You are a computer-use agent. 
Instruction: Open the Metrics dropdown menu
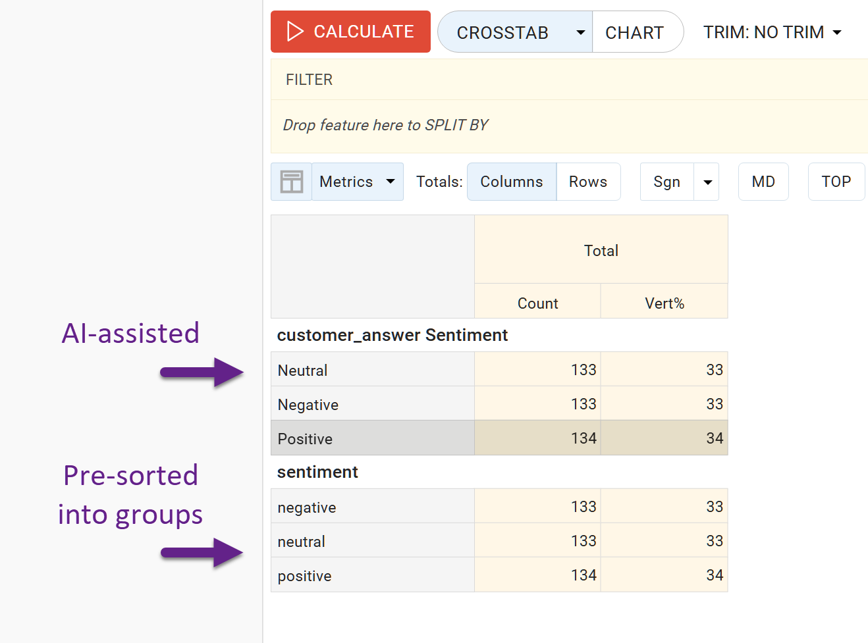pyautogui.click(x=358, y=182)
